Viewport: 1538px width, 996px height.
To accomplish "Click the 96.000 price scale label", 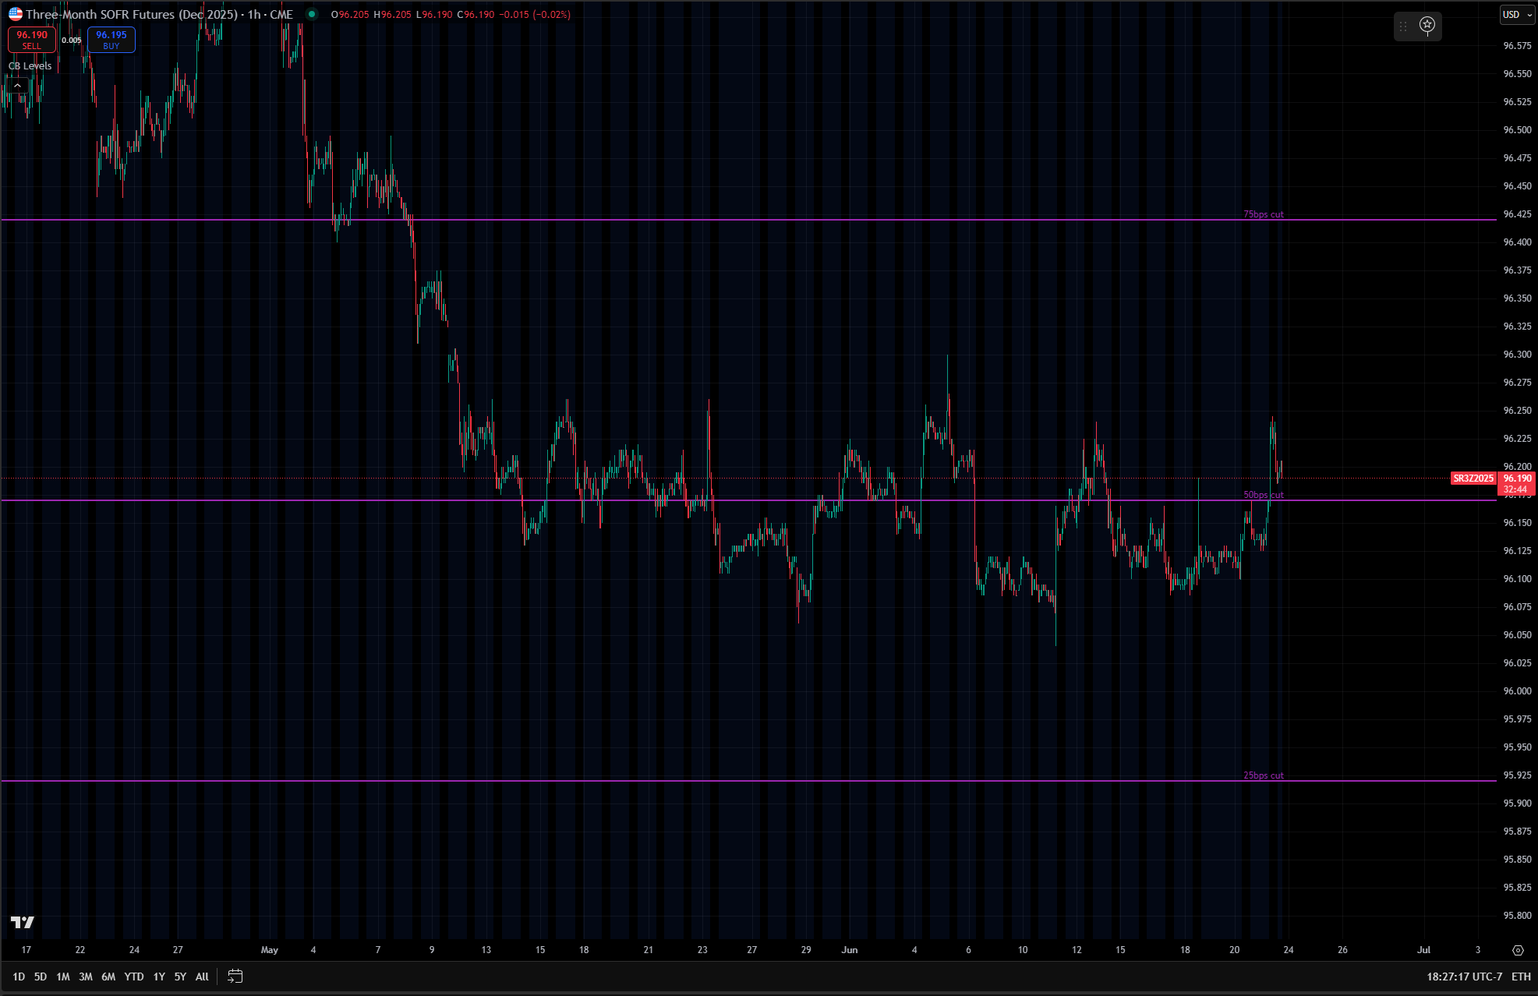I will [1517, 691].
